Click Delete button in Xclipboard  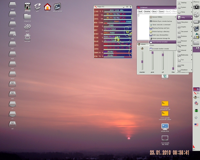[147, 11]
